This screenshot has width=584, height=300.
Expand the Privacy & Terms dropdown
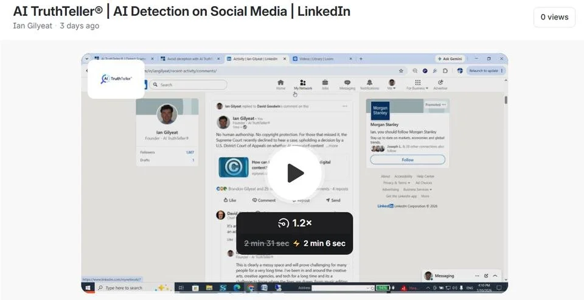tap(397, 183)
